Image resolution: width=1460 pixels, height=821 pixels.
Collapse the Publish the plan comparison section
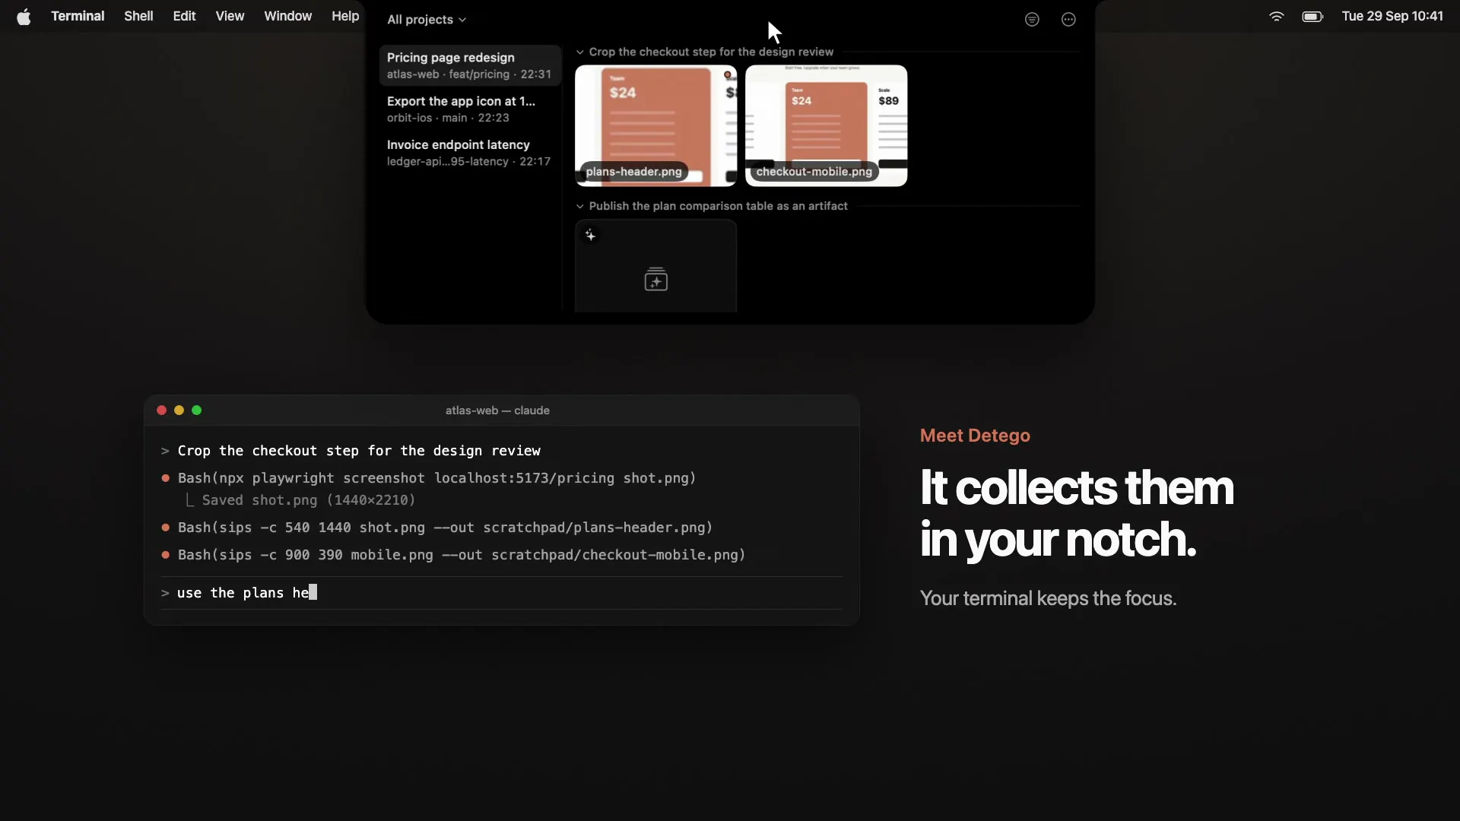point(580,206)
